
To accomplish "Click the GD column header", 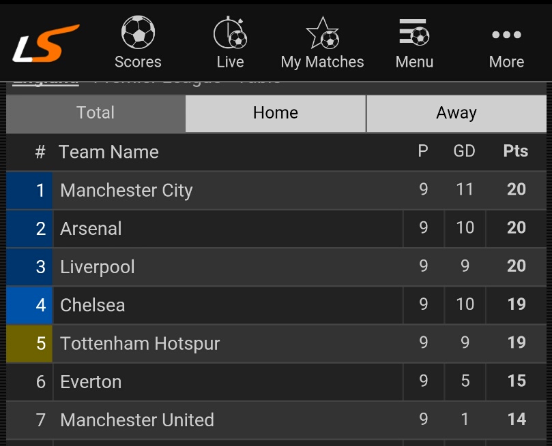I will pyautogui.click(x=464, y=151).
